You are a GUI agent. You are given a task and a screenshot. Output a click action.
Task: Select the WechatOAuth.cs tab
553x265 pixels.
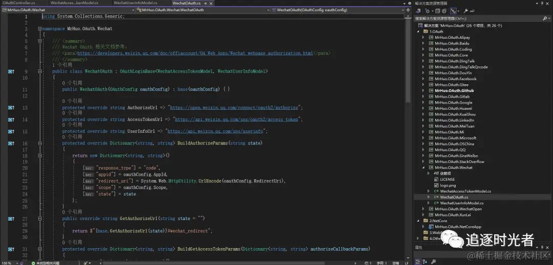[x=186, y=3]
